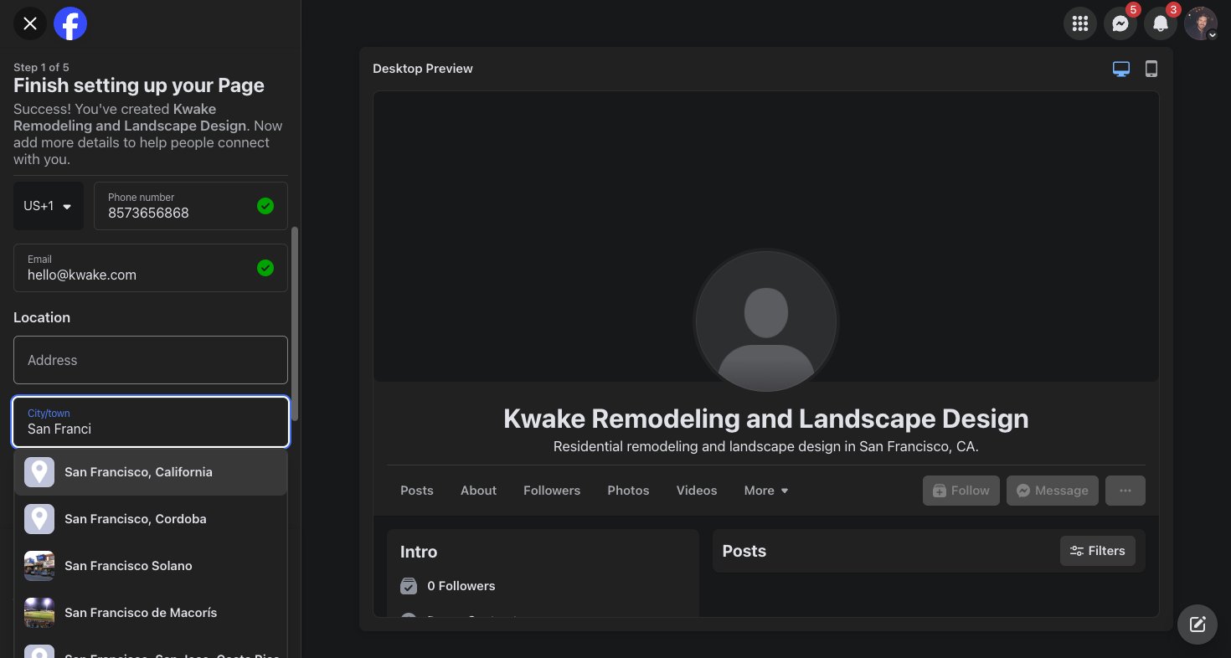
Task: Click the page bio text under title
Action: pos(766,447)
